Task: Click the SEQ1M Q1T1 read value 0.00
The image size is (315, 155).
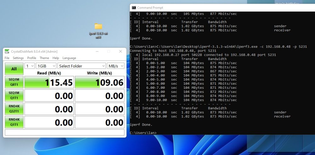Action: coord(49,95)
